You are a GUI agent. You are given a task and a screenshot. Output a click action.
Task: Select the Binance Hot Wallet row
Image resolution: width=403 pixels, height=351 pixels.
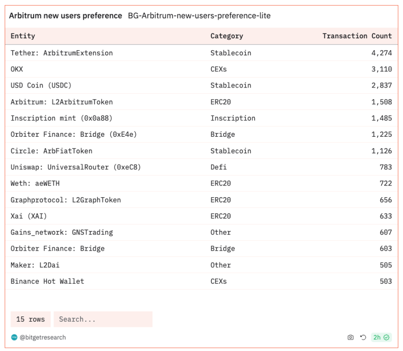coord(201,281)
